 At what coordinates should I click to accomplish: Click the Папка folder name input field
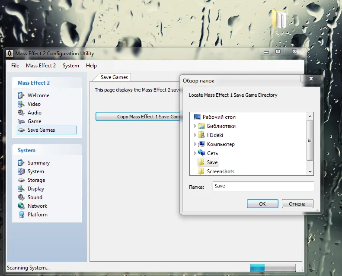pyautogui.click(x=263, y=186)
